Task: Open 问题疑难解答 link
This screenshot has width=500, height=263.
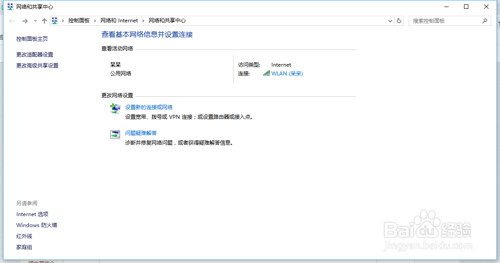Action: tap(140, 133)
